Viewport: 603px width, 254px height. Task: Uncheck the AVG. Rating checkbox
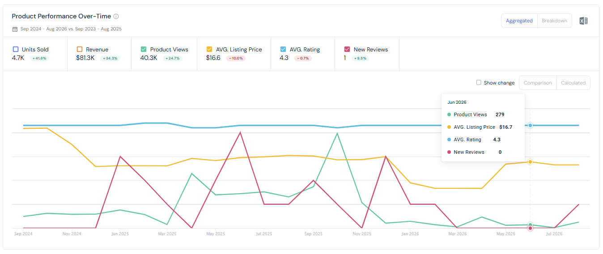click(283, 49)
